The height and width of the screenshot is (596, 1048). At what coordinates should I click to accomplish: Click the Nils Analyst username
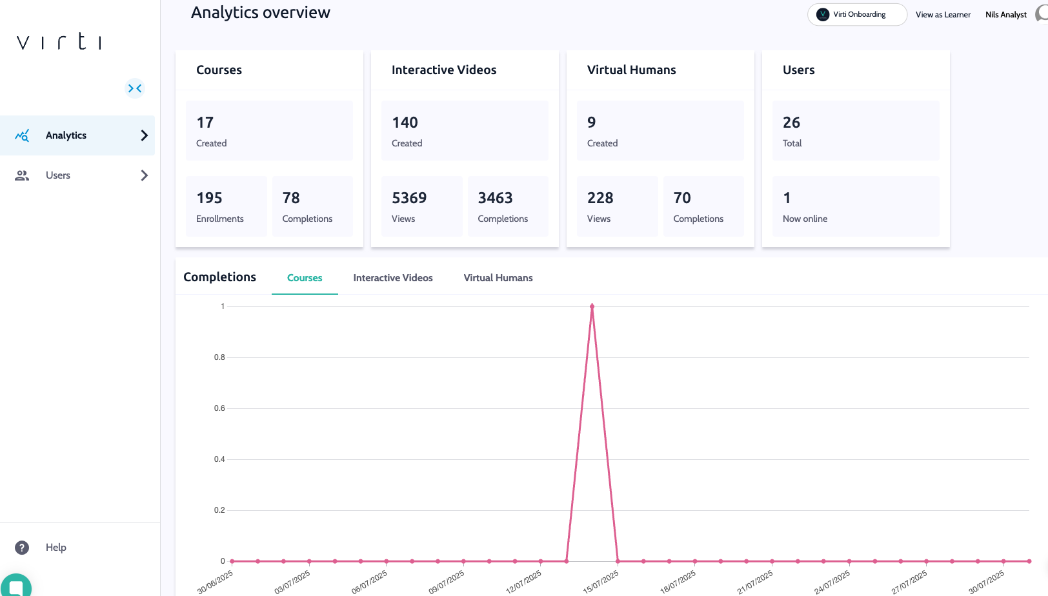tap(1005, 15)
